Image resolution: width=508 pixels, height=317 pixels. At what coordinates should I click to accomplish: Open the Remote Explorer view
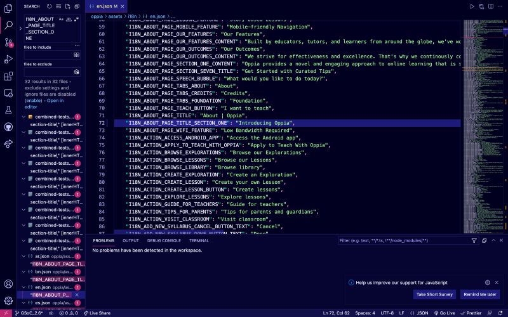coord(8,93)
